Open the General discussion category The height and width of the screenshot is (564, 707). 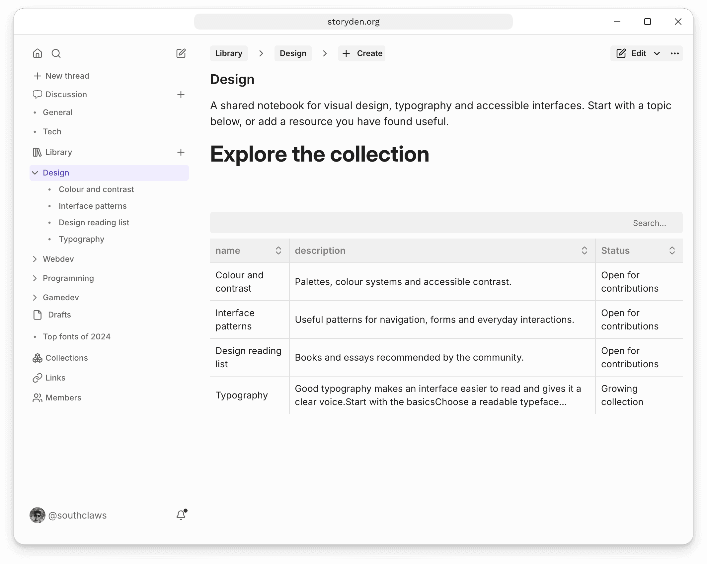(58, 112)
